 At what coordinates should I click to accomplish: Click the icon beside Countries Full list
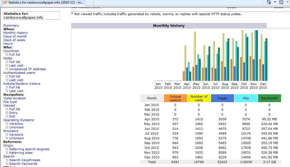click(7, 55)
